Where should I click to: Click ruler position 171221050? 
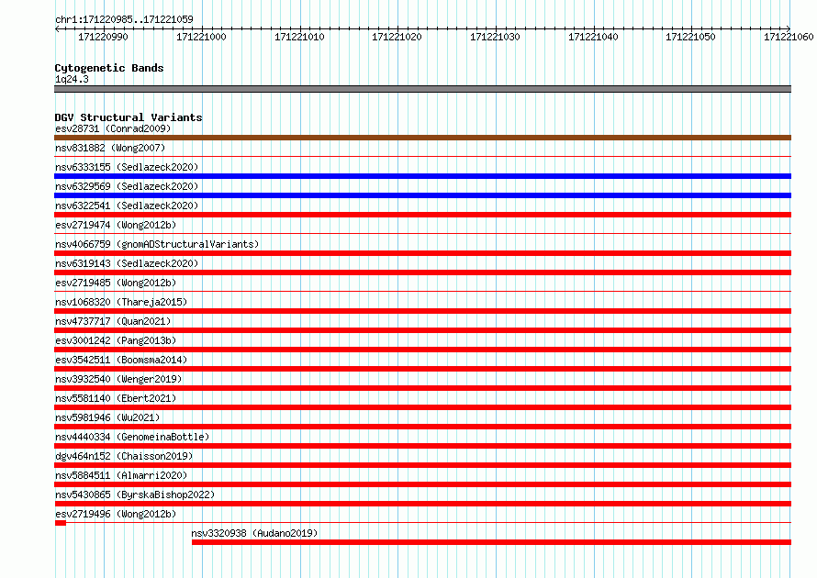[x=690, y=37]
